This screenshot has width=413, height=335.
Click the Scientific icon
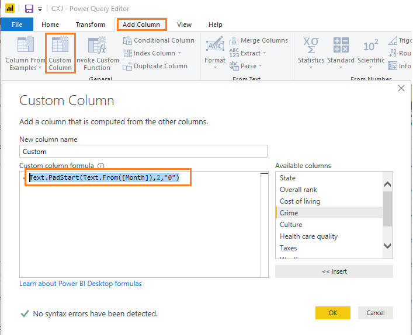pos(370,46)
